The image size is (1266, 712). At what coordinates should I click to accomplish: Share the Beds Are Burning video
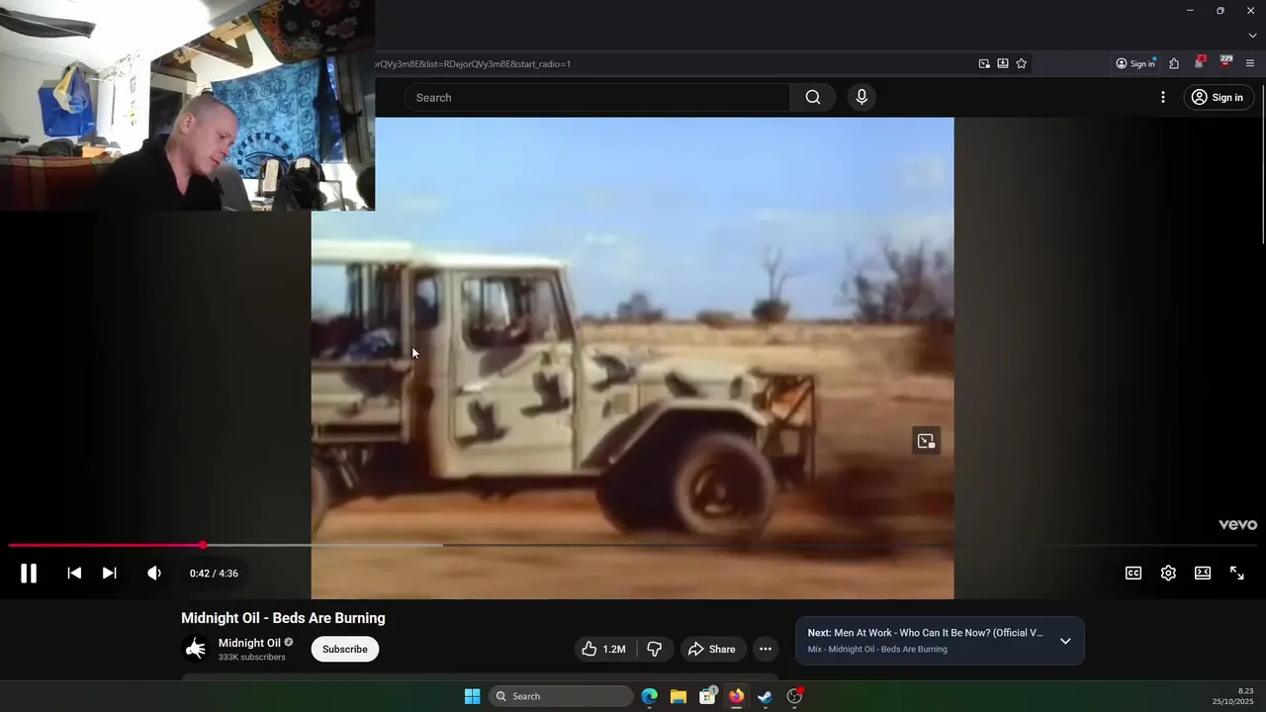712,650
